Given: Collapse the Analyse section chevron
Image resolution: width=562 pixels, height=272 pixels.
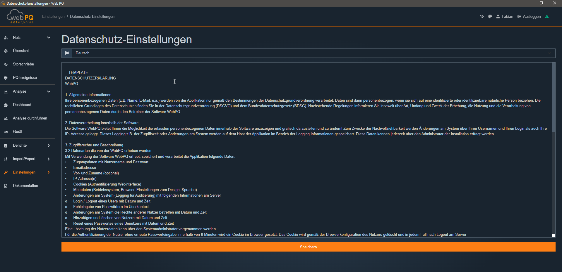Looking at the screenshot, I should 49,91.
